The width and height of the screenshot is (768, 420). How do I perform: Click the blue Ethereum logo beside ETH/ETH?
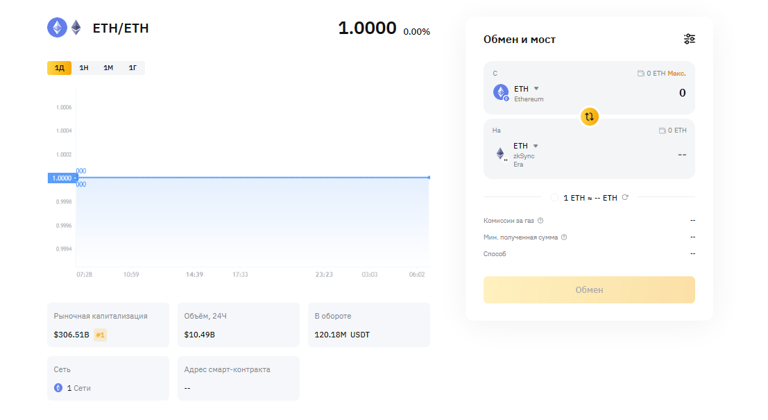click(57, 28)
